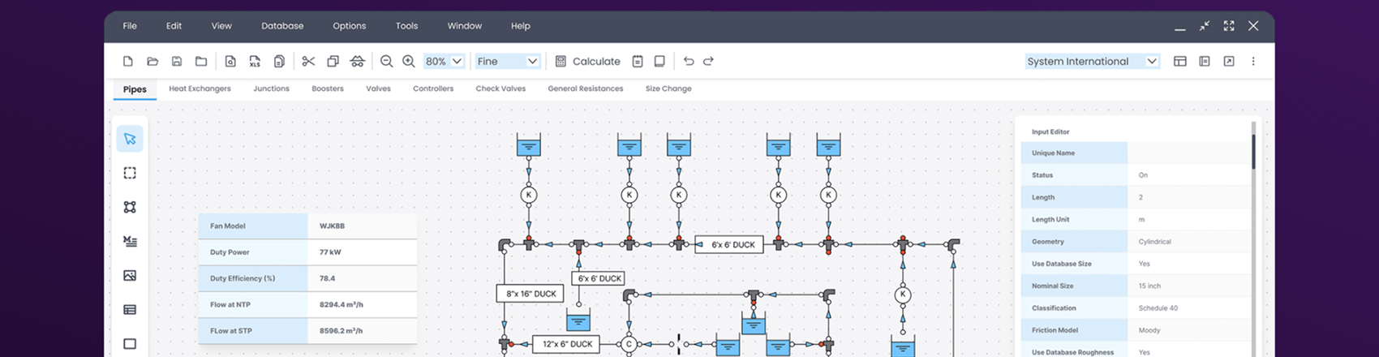Screen dimensions: 1379x357
Task: Click the Unique Name value field
Action: point(1189,153)
